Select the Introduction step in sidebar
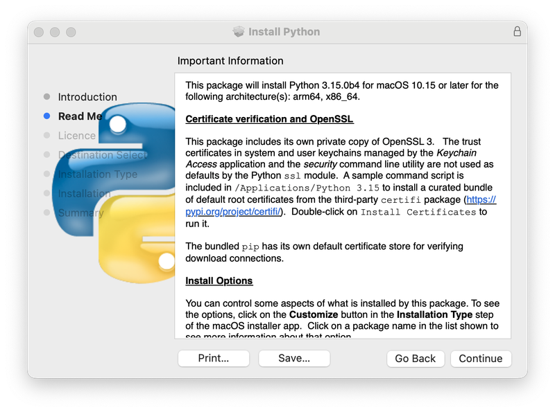 87,97
